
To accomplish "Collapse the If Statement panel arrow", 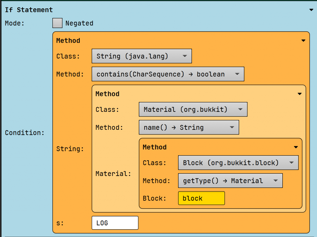I will click(x=311, y=10).
